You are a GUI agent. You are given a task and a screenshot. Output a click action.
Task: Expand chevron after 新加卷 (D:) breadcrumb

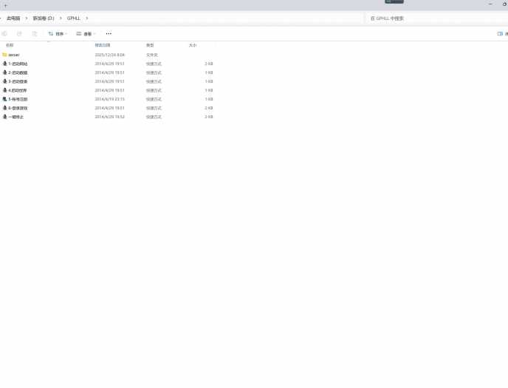click(x=61, y=18)
